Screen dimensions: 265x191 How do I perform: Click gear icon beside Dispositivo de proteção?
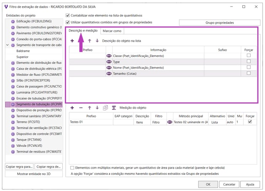pos(13,111)
